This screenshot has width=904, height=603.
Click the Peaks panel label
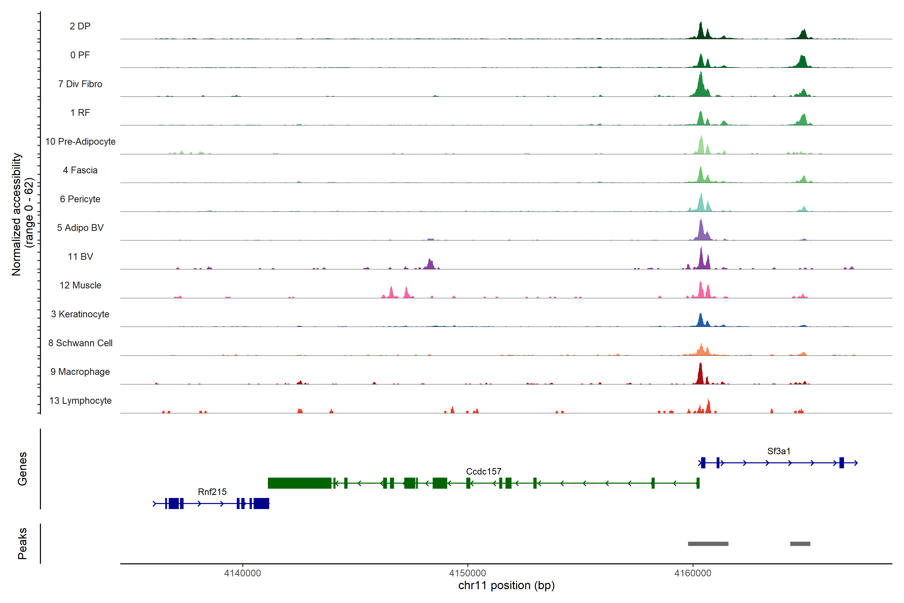(x=22, y=543)
